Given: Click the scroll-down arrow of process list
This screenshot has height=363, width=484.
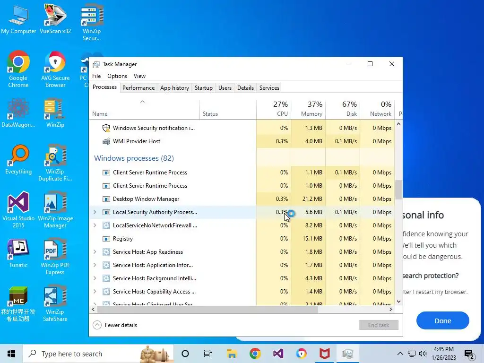Looking at the screenshot, I should tap(398, 302).
